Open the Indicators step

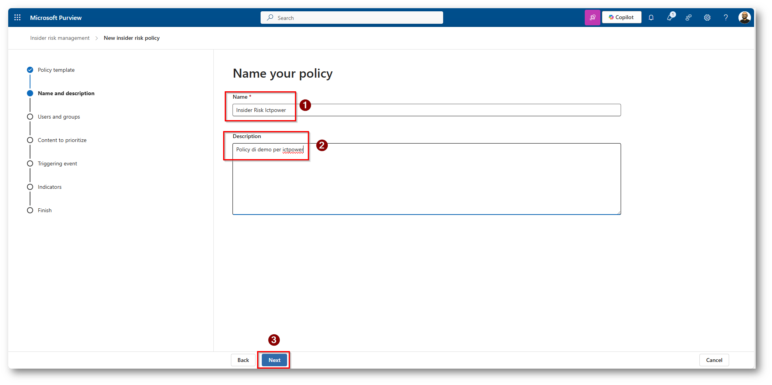pyautogui.click(x=50, y=187)
